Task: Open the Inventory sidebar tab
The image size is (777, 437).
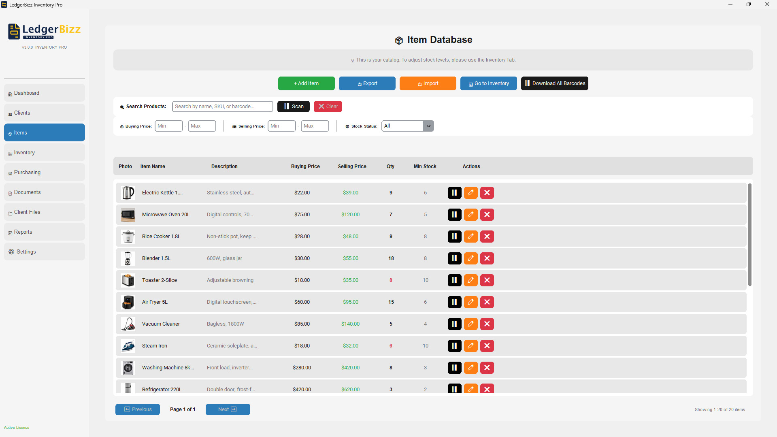Action: click(x=45, y=153)
